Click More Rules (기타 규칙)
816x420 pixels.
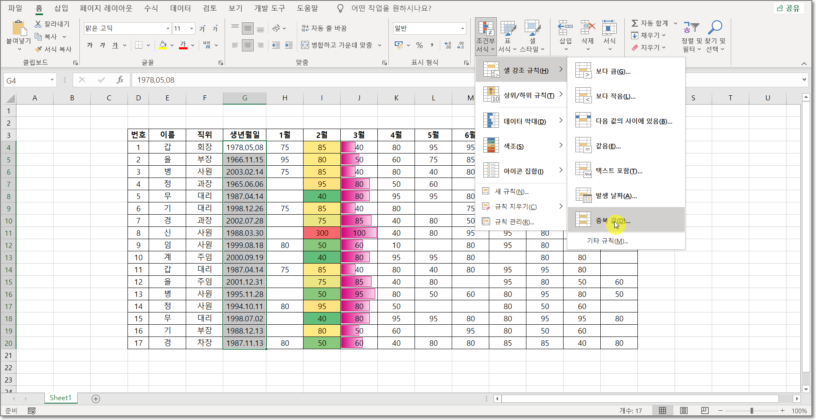607,241
